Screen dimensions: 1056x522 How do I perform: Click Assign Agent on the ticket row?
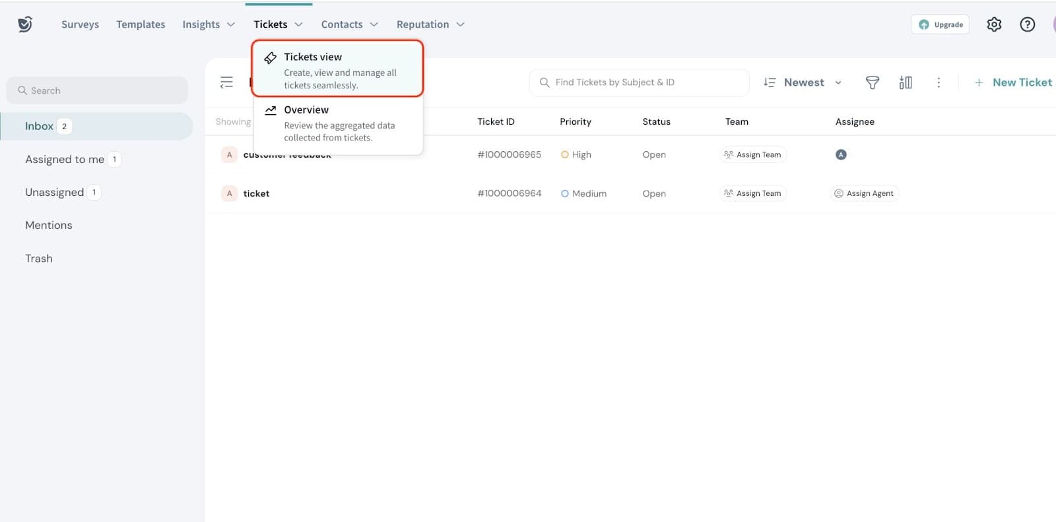coord(864,193)
